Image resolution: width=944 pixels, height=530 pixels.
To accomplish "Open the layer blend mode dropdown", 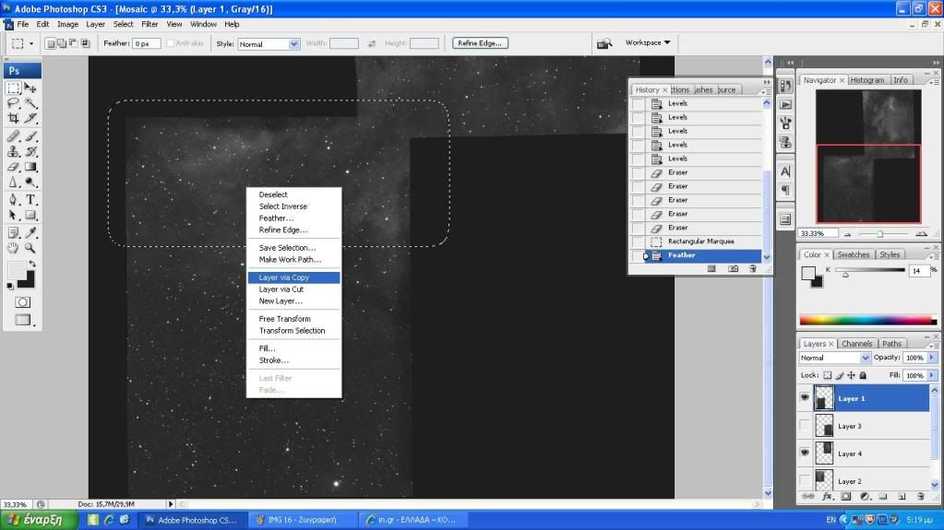I will pyautogui.click(x=835, y=358).
